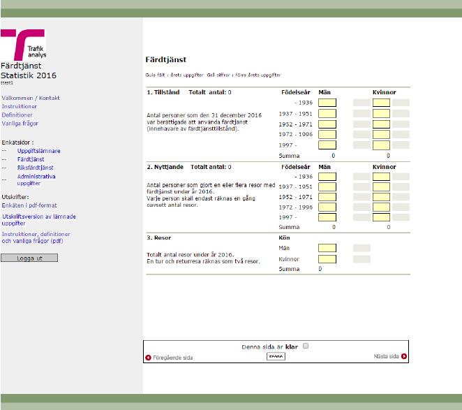Open Enkäten i pdf-format link
The height and width of the screenshot is (410, 462).
[29, 205]
